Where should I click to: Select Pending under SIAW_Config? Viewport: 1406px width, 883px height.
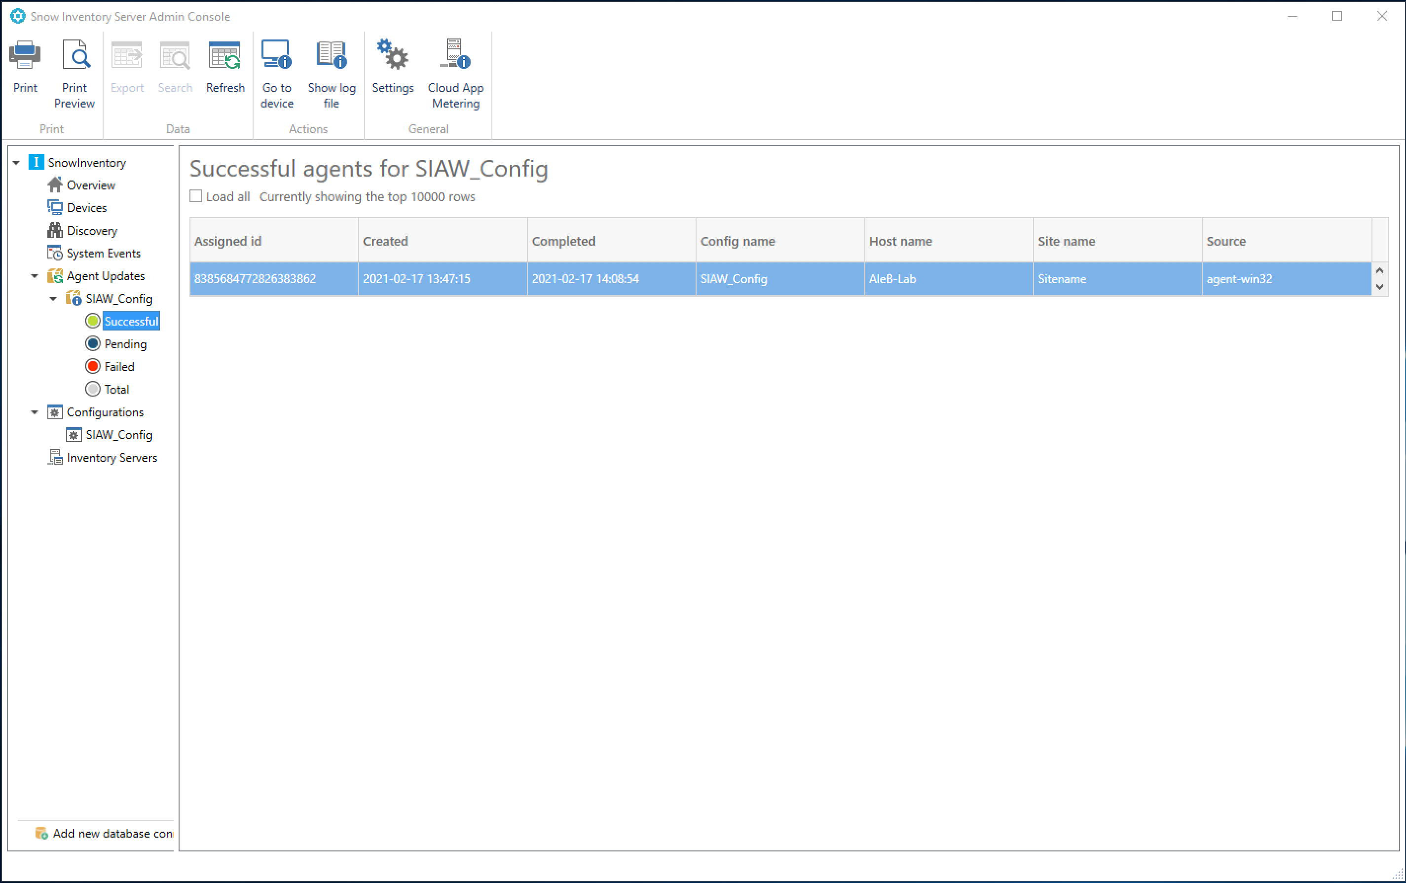tap(125, 344)
